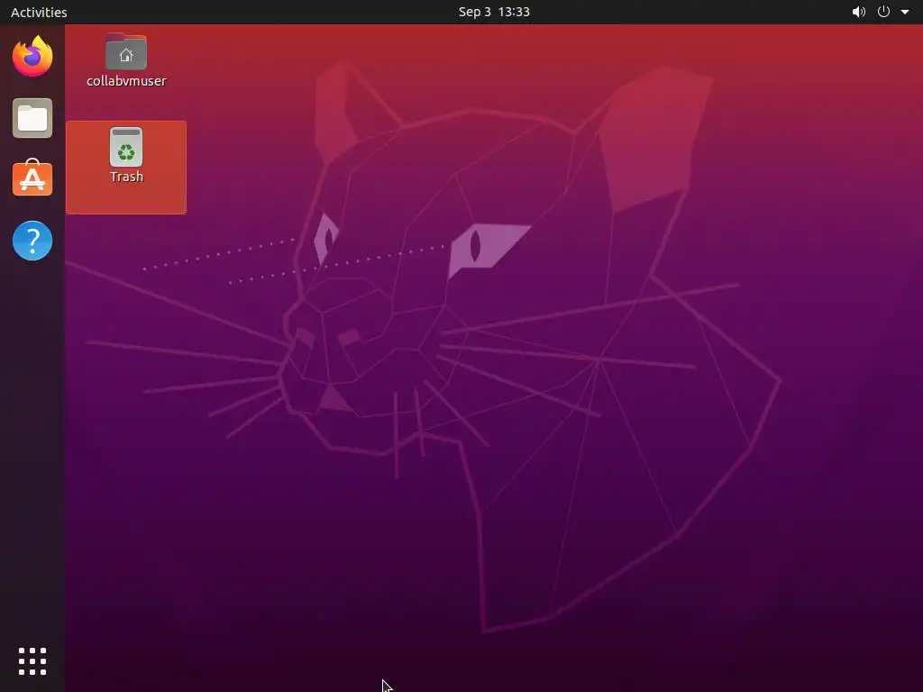Open Ubuntu Software store icon
Image resolution: width=923 pixels, height=692 pixels.
click(x=32, y=178)
